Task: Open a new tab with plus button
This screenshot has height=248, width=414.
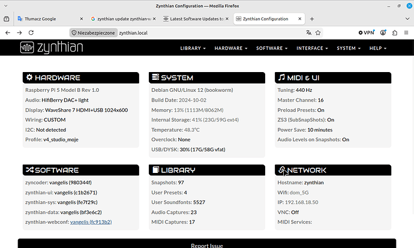Action: point(312,19)
